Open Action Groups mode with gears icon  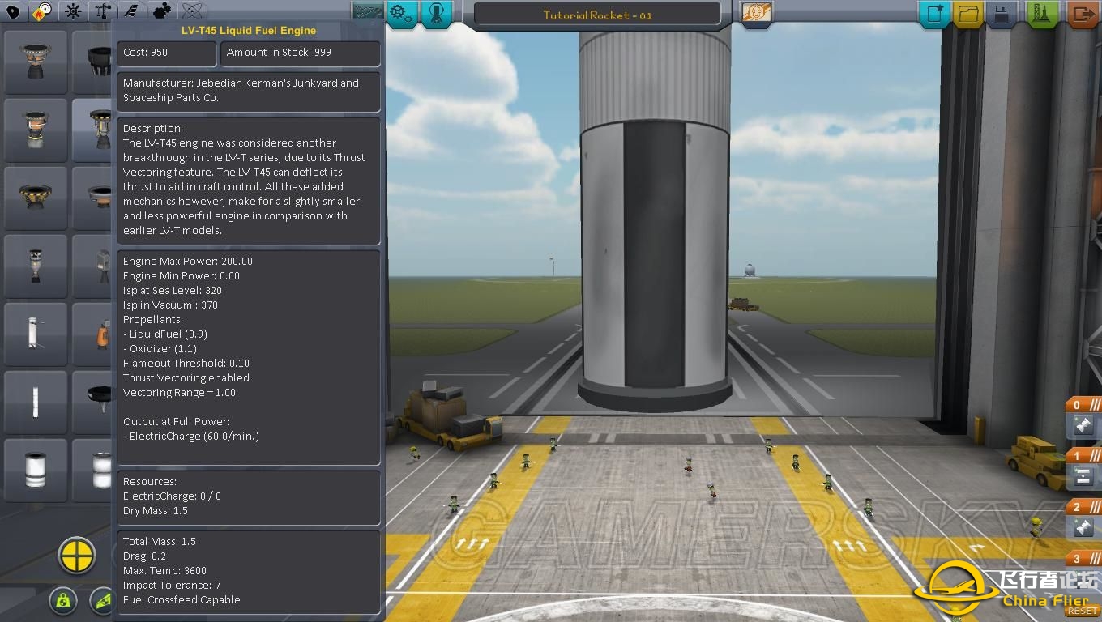pos(402,14)
